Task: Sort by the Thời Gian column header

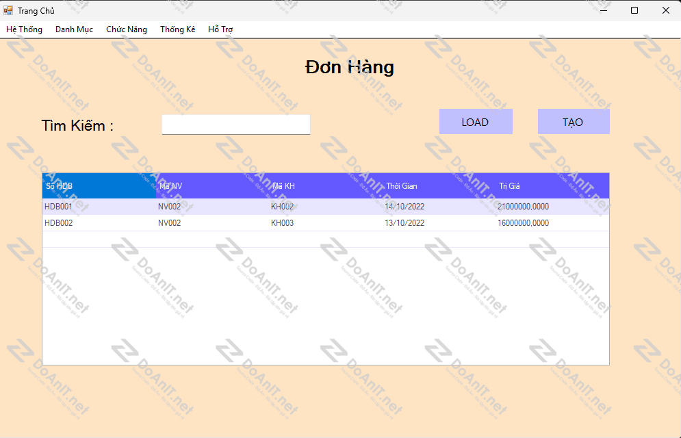Action: 439,185
